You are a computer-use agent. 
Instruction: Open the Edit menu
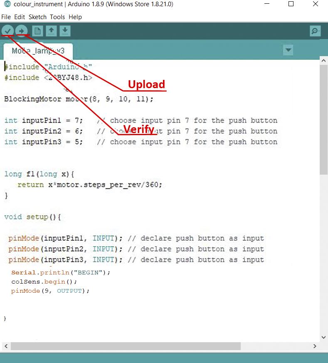(x=20, y=17)
